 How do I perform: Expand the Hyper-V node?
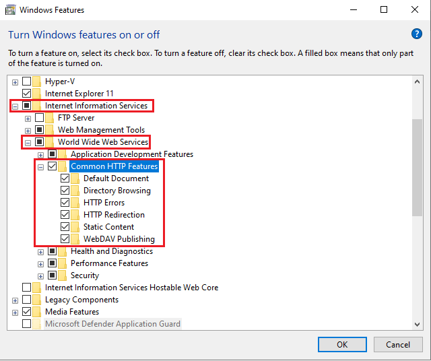15,82
